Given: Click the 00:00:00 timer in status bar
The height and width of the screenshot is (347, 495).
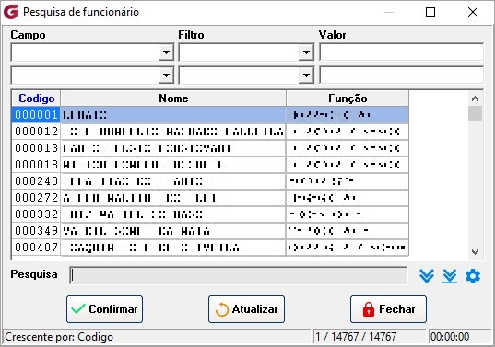Looking at the screenshot, I should pos(450,337).
